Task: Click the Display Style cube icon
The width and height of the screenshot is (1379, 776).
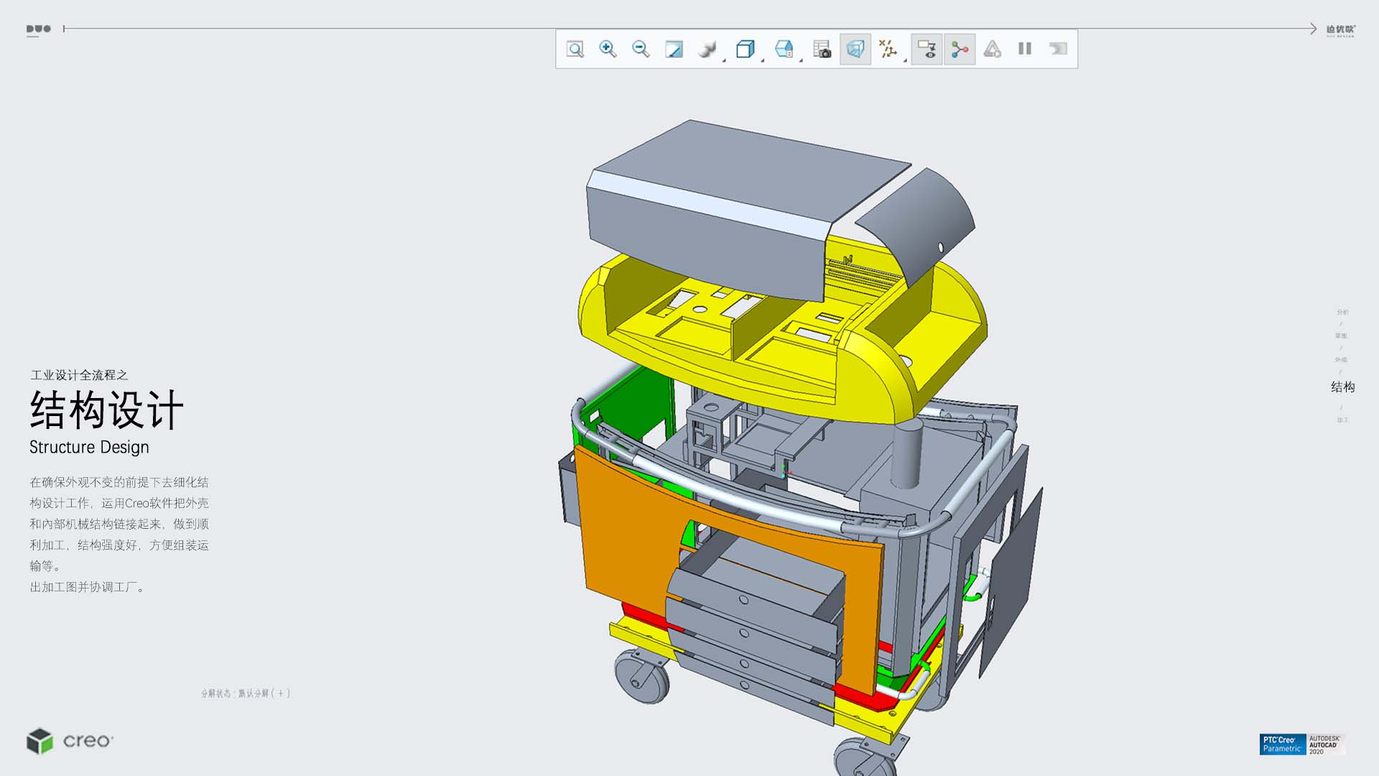Action: (745, 49)
